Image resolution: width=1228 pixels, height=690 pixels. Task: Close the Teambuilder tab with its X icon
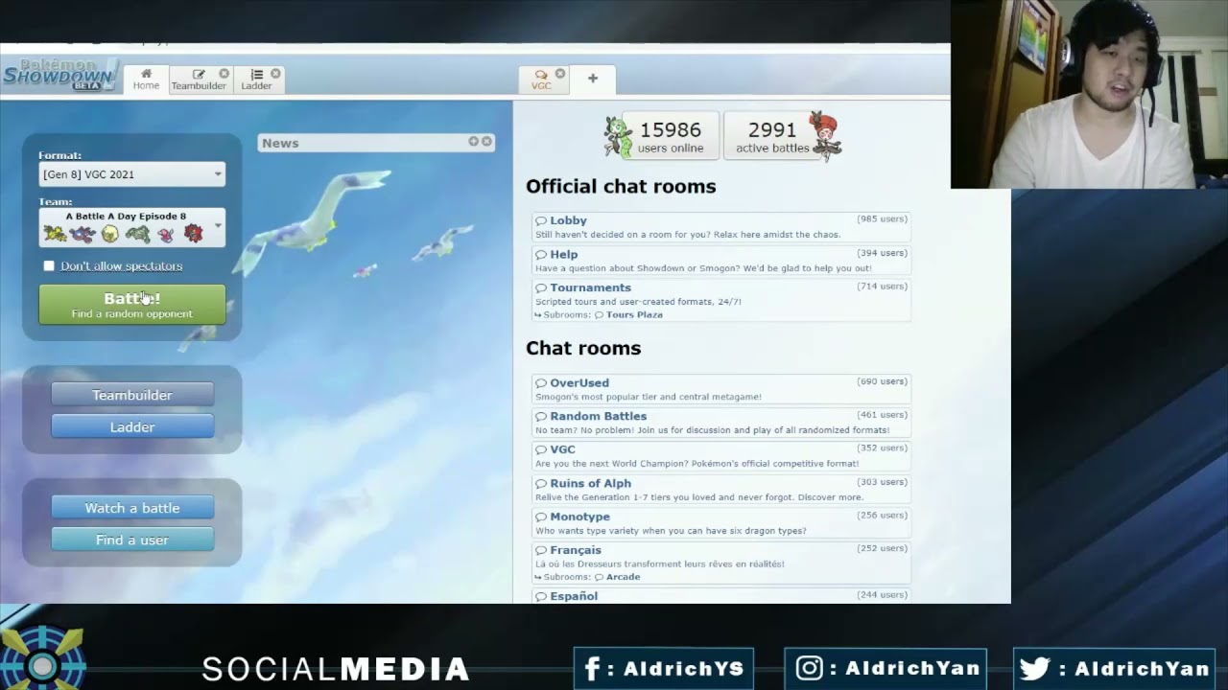(224, 74)
